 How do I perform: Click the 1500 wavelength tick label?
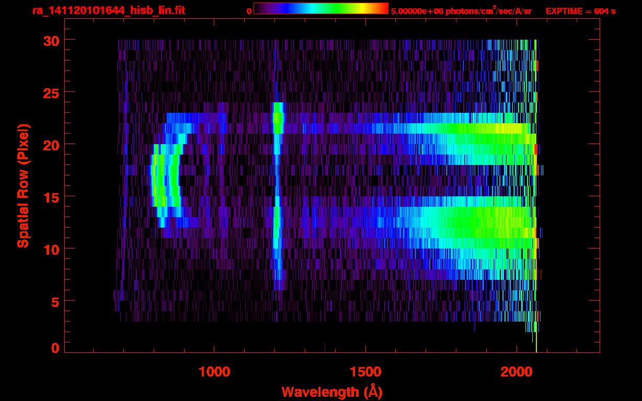365,372
